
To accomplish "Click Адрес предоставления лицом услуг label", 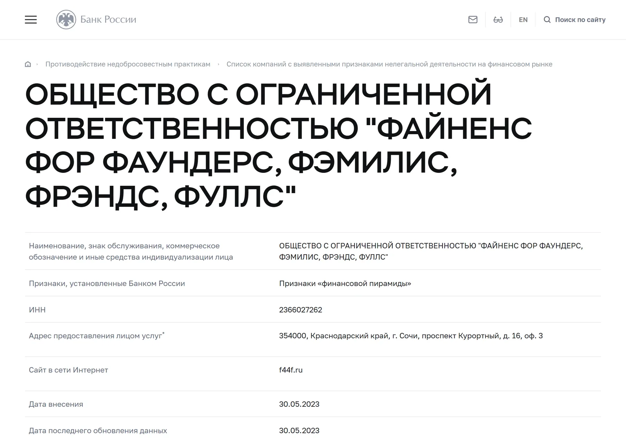I will [97, 336].
